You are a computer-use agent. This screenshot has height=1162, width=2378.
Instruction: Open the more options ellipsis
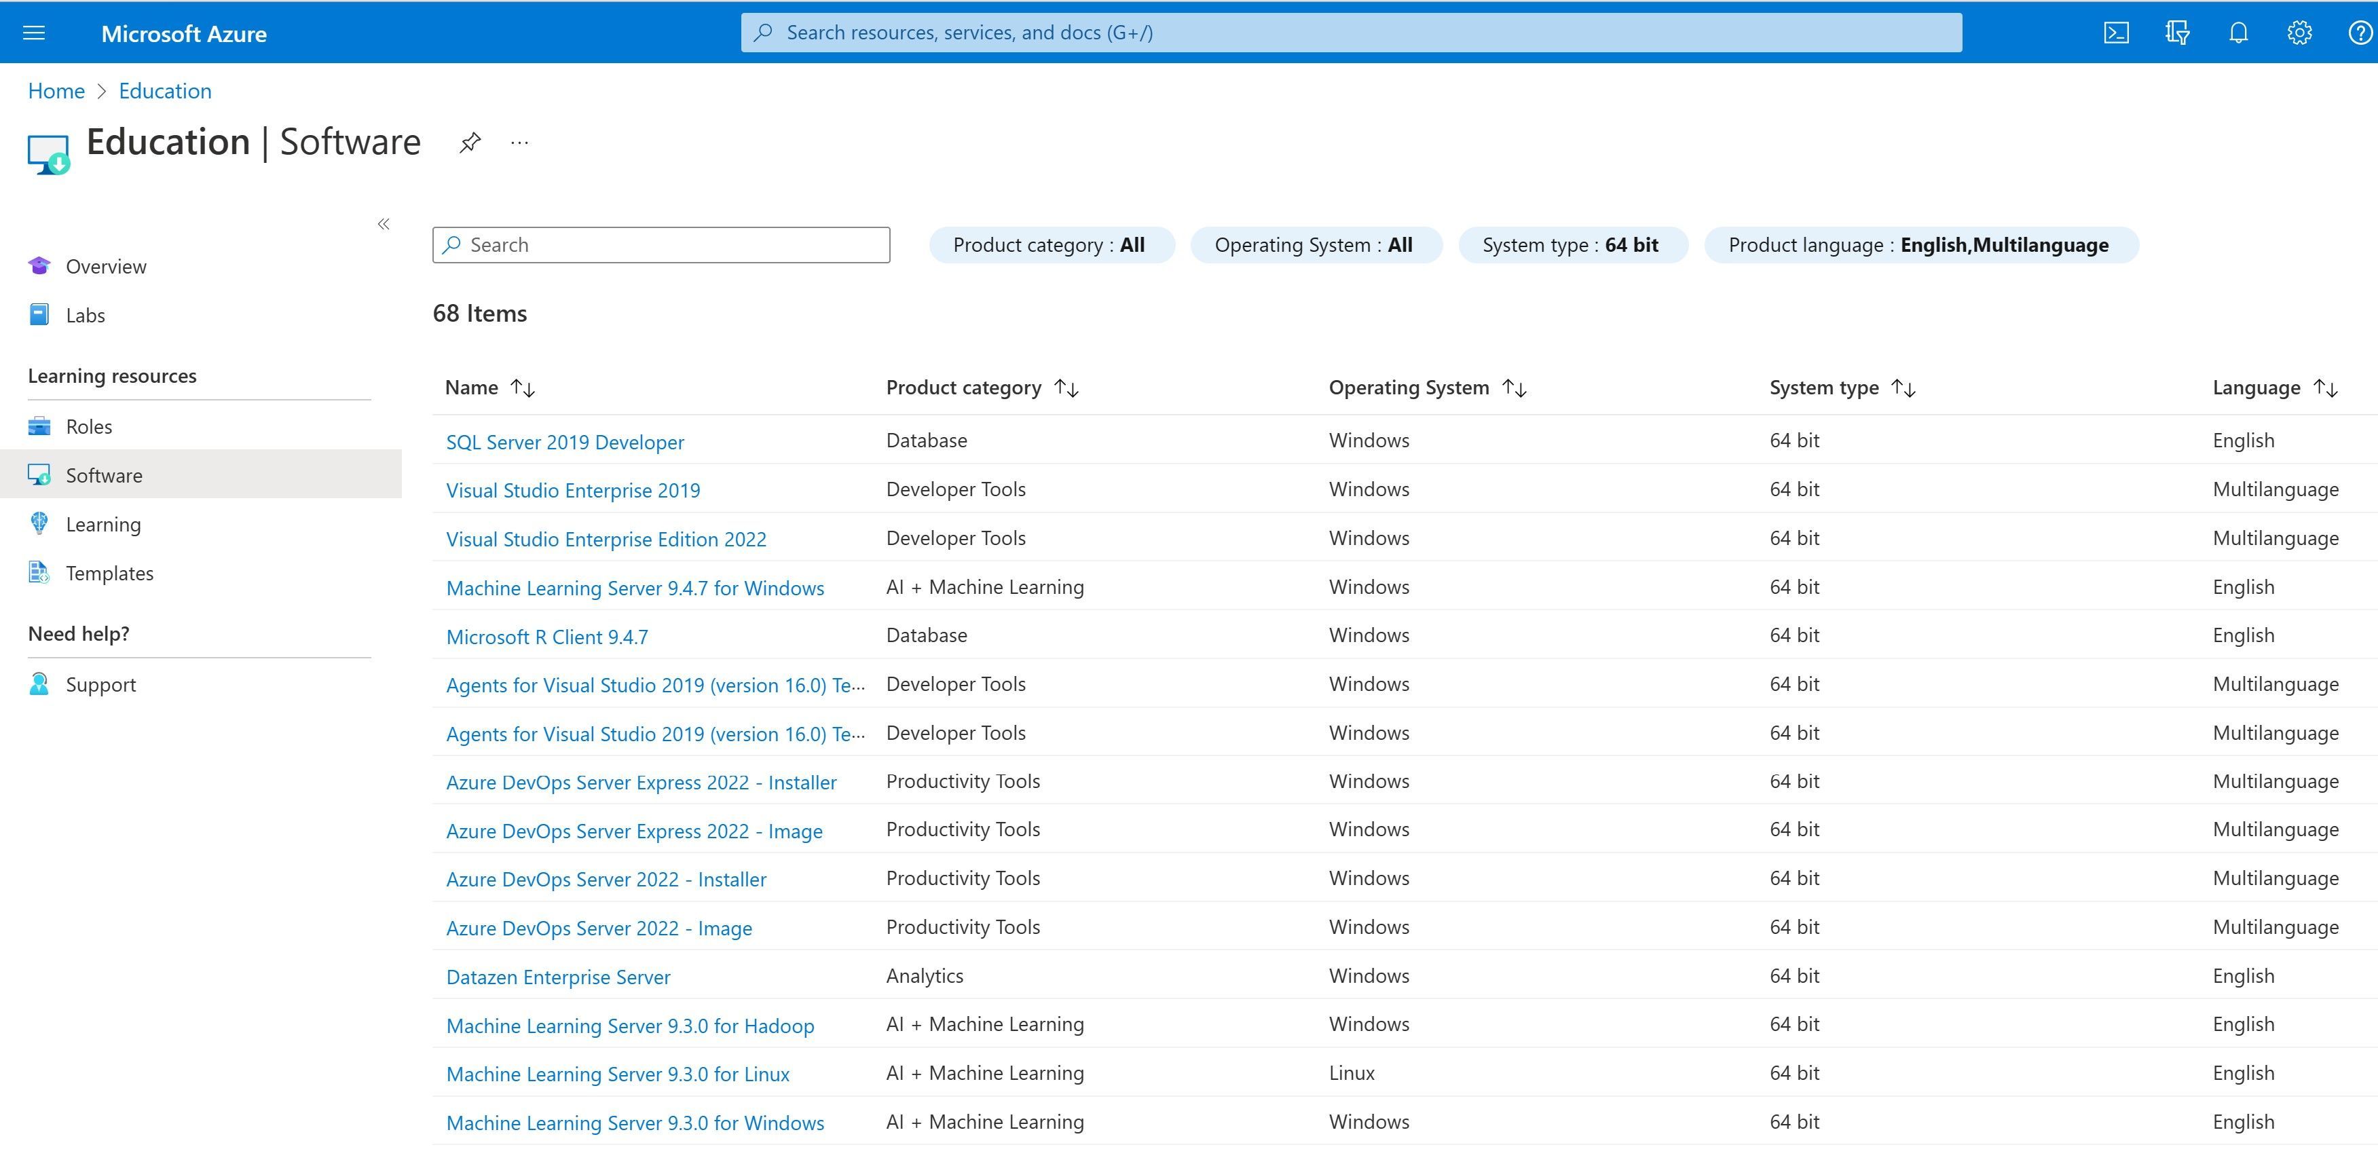click(x=520, y=142)
